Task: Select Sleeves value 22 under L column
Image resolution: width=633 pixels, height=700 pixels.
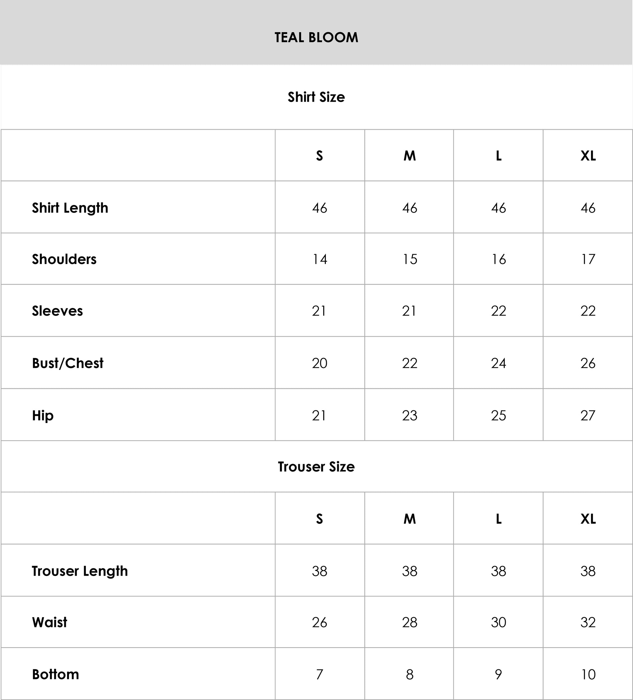Action: (498, 311)
